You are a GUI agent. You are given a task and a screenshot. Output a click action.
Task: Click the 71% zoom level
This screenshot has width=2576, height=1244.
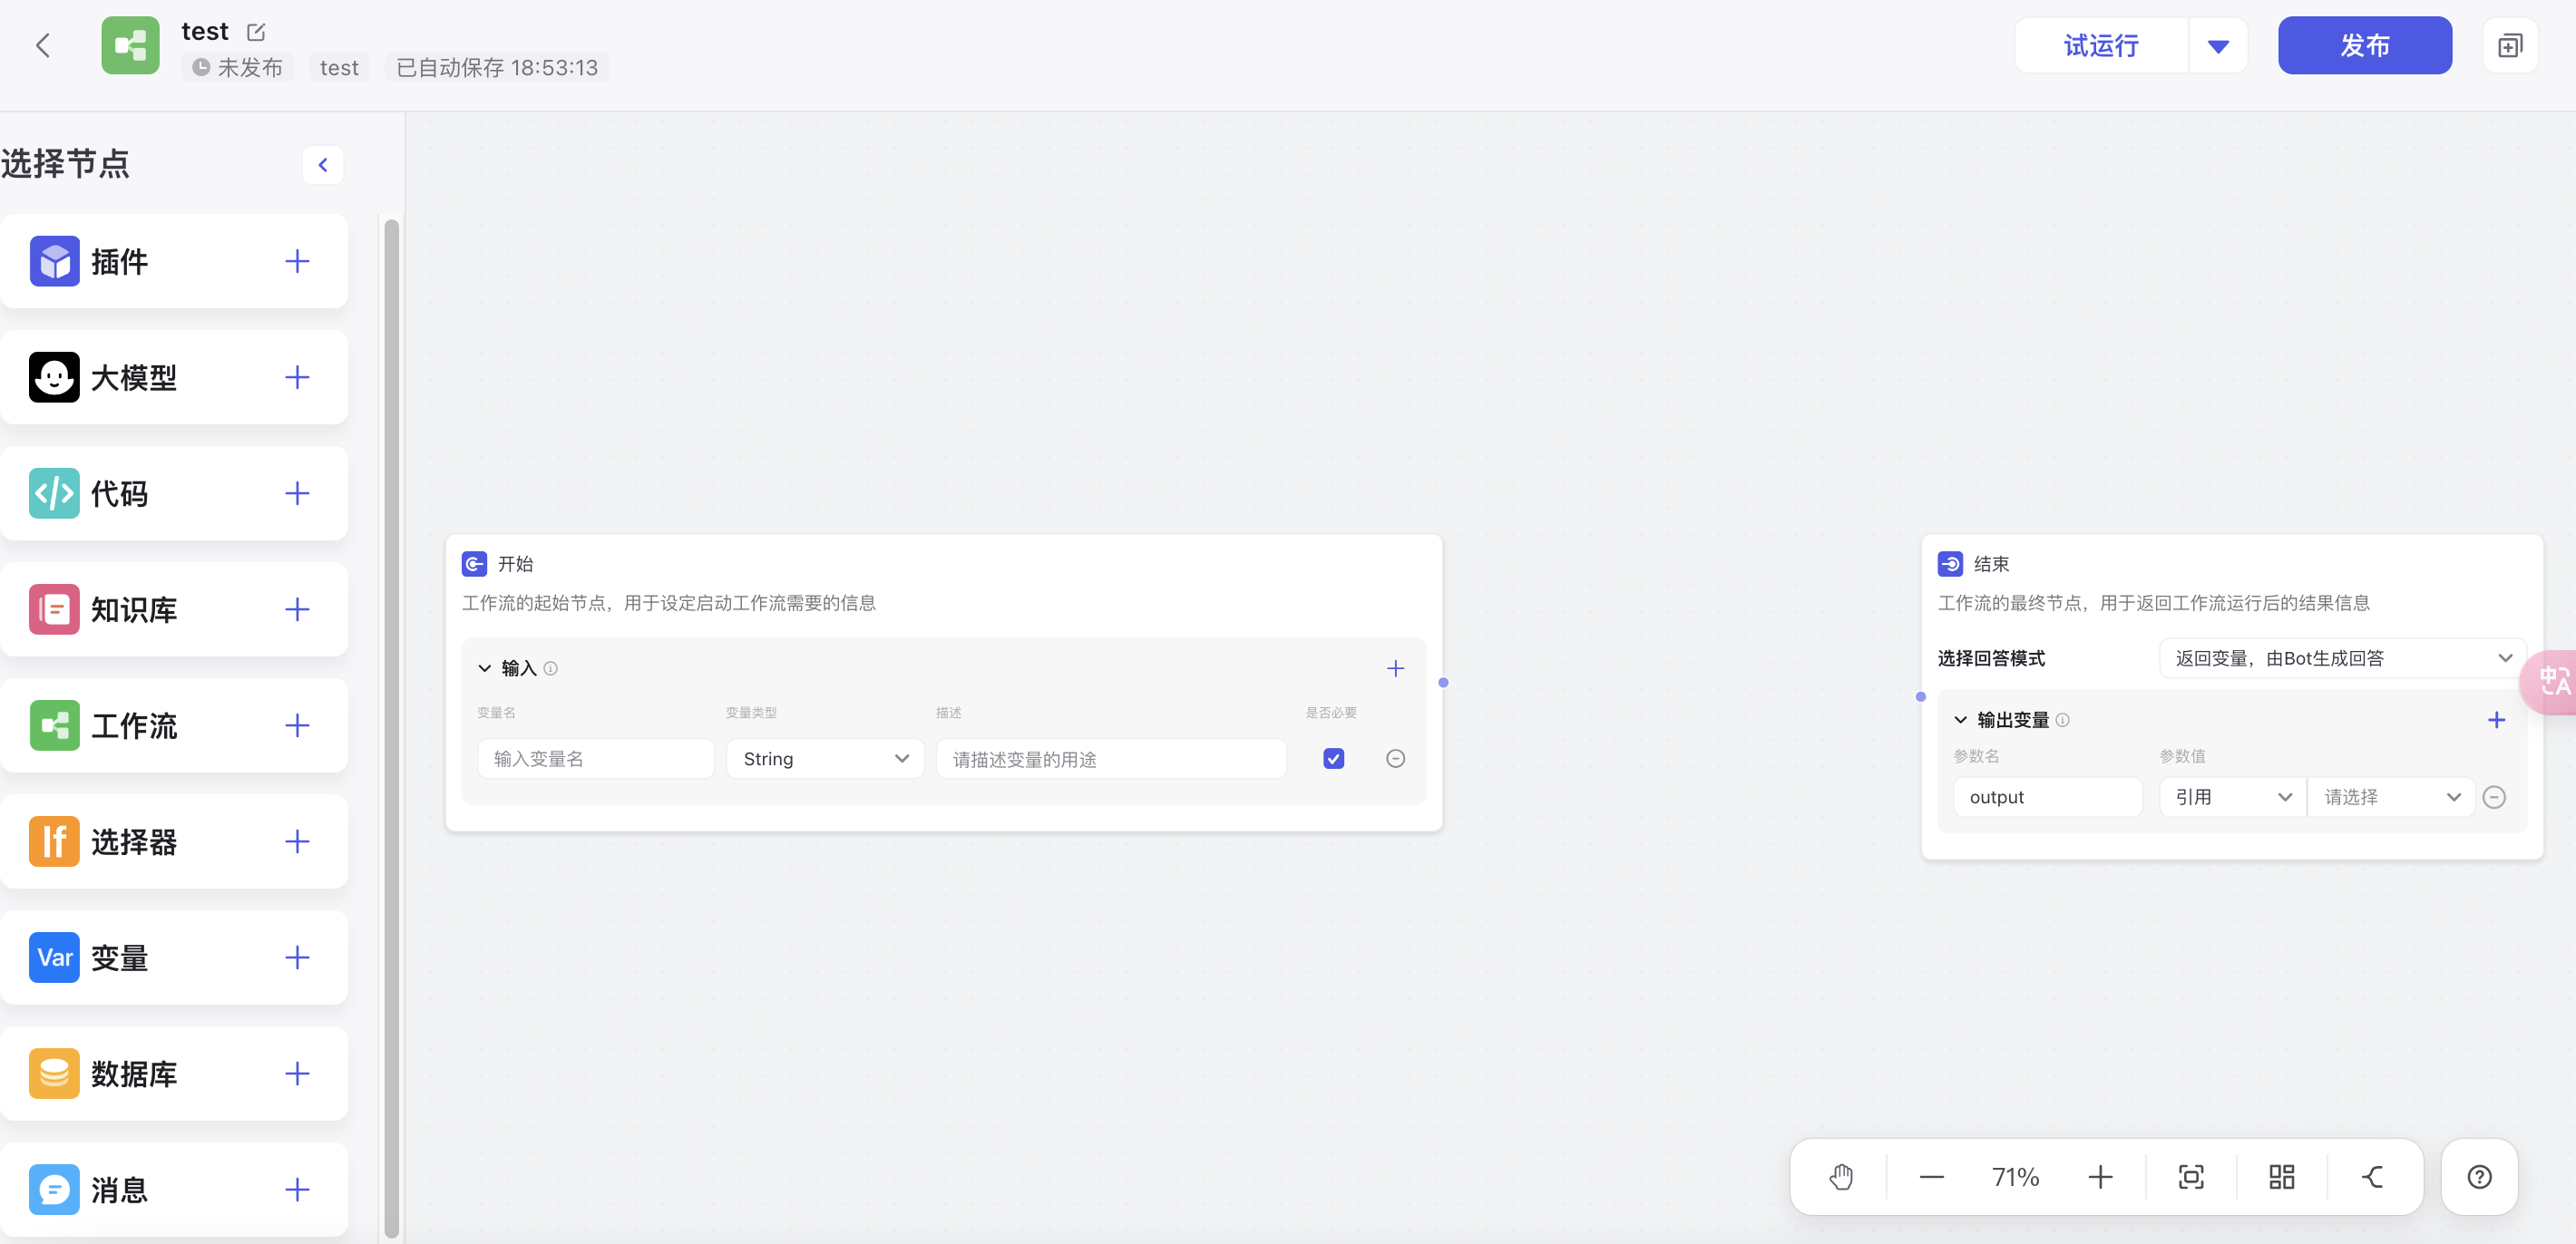[x=2015, y=1177]
